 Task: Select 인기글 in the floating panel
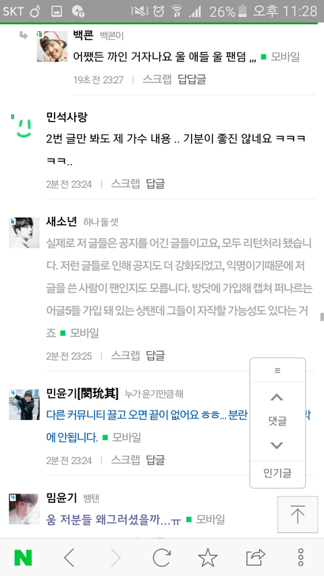tap(277, 473)
